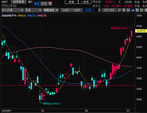Click the SMA(5) legend label
The height and width of the screenshot is (113, 147).
[21, 16]
